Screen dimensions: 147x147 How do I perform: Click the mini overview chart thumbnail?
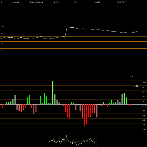coord(73,141)
